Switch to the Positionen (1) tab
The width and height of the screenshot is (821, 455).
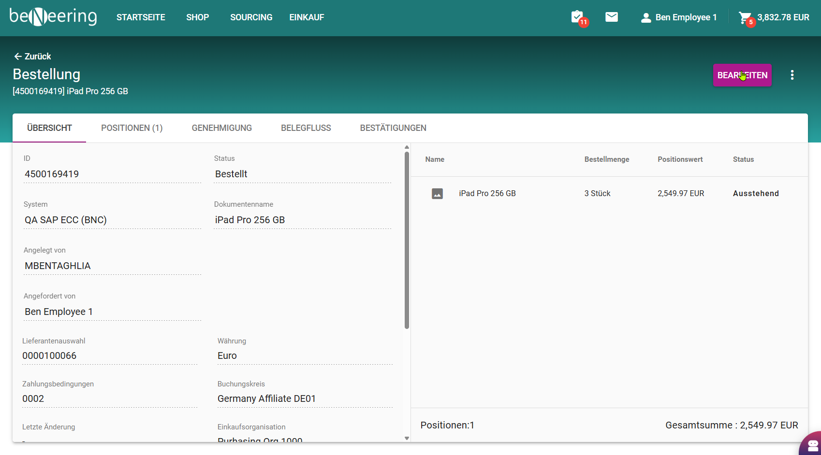pos(132,128)
